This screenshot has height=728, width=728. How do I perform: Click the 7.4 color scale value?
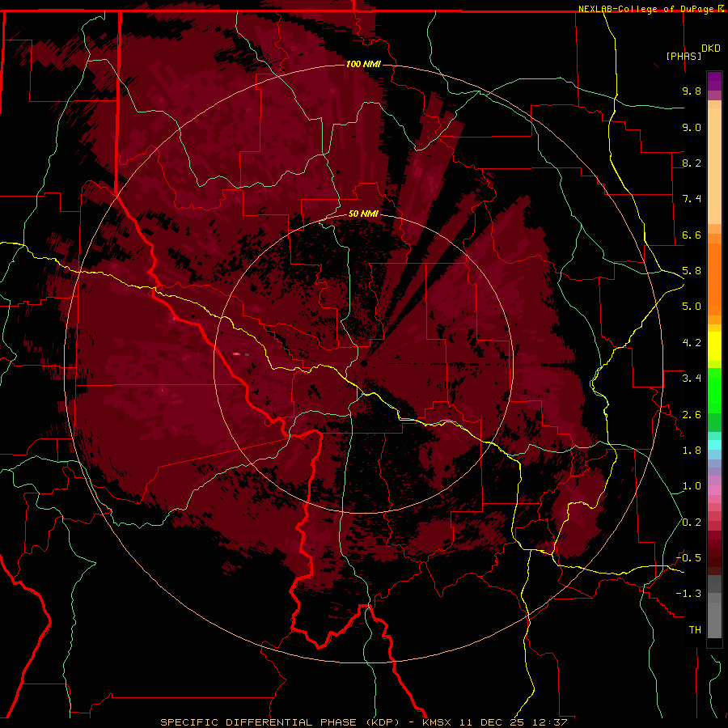point(692,199)
